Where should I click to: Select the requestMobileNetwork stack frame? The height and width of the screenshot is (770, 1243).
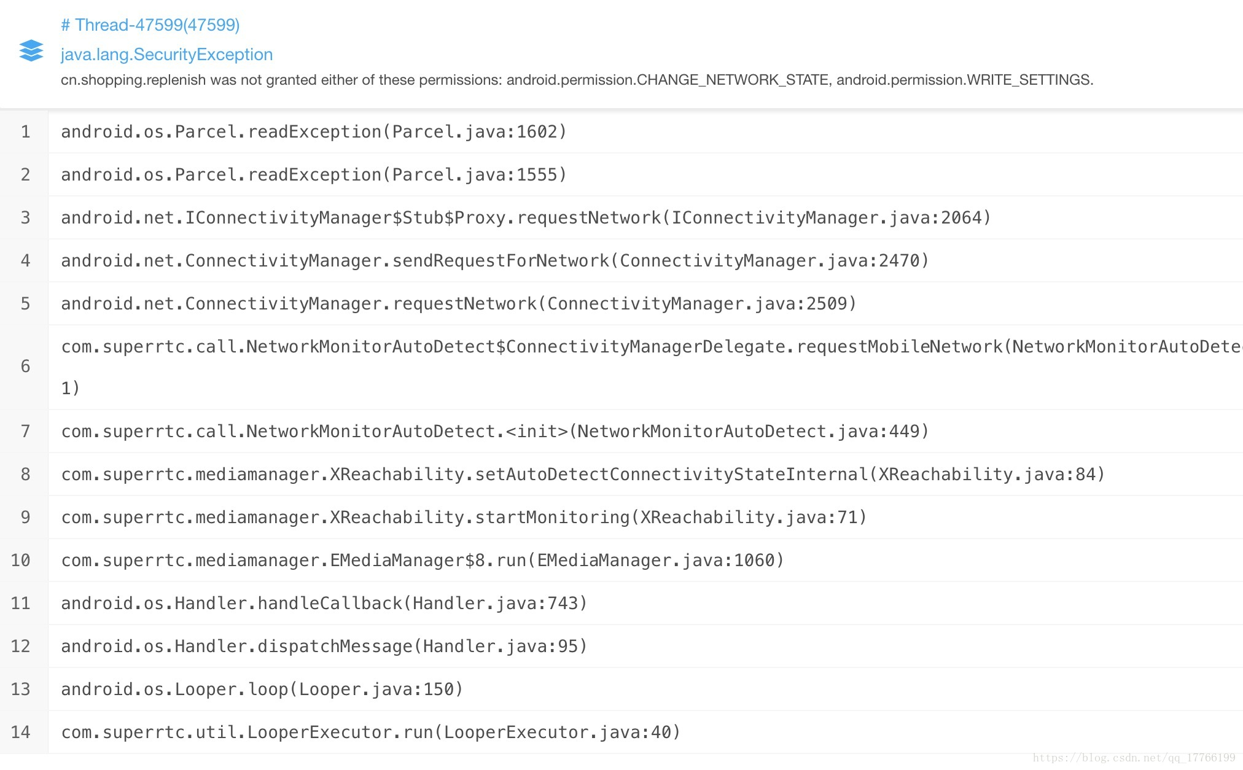coord(651,347)
